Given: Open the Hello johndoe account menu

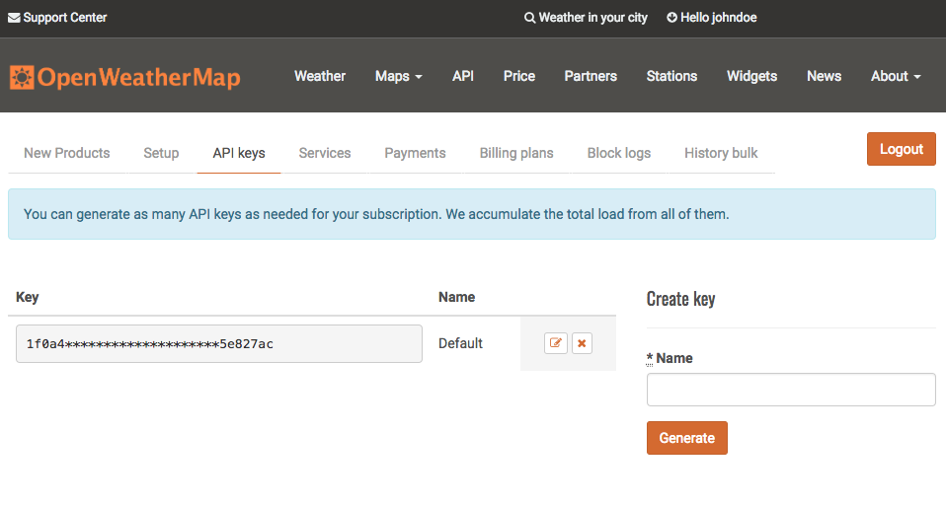Looking at the screenshot, I should (x=712, y=18).
